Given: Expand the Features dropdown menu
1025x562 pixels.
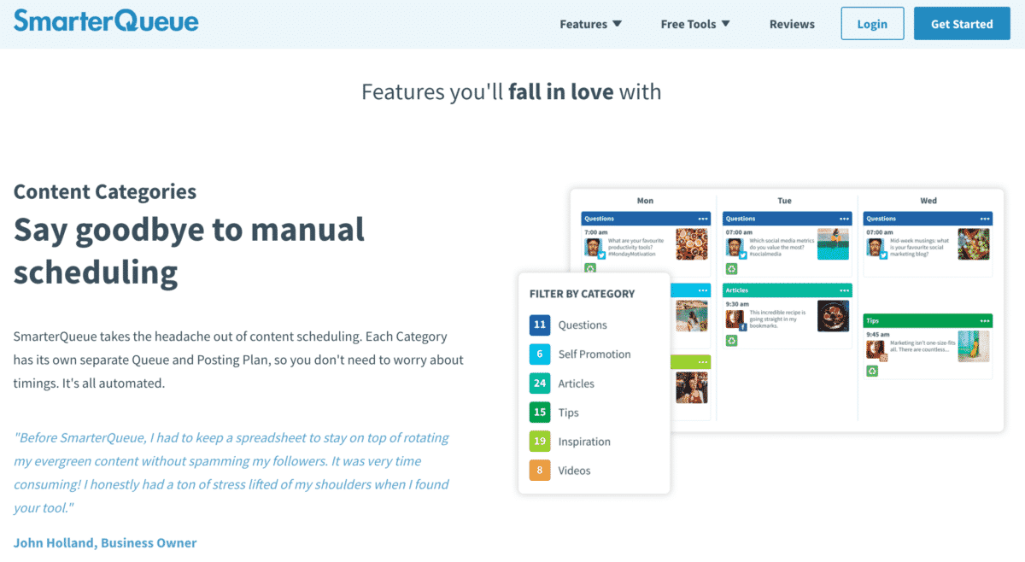Looking at the screenshot, I should coord(591,24).
